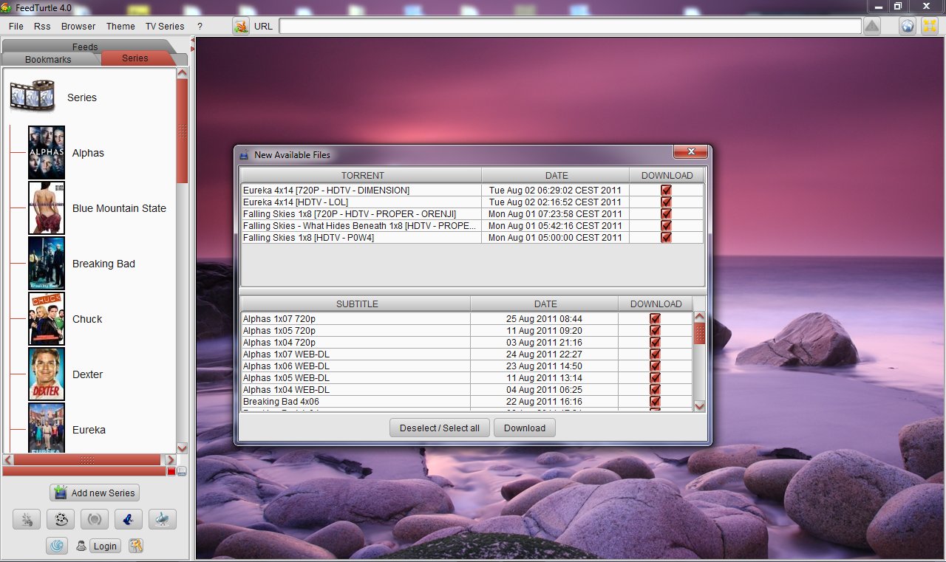Click the Add new Series button
The width and height of the screenshot is (946, 562).
pyautogui.click(x=95, y=493)
